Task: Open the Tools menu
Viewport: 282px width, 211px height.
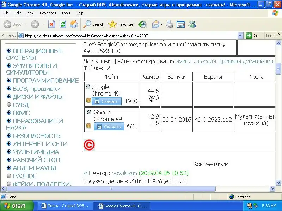Action: click(66, 13)
